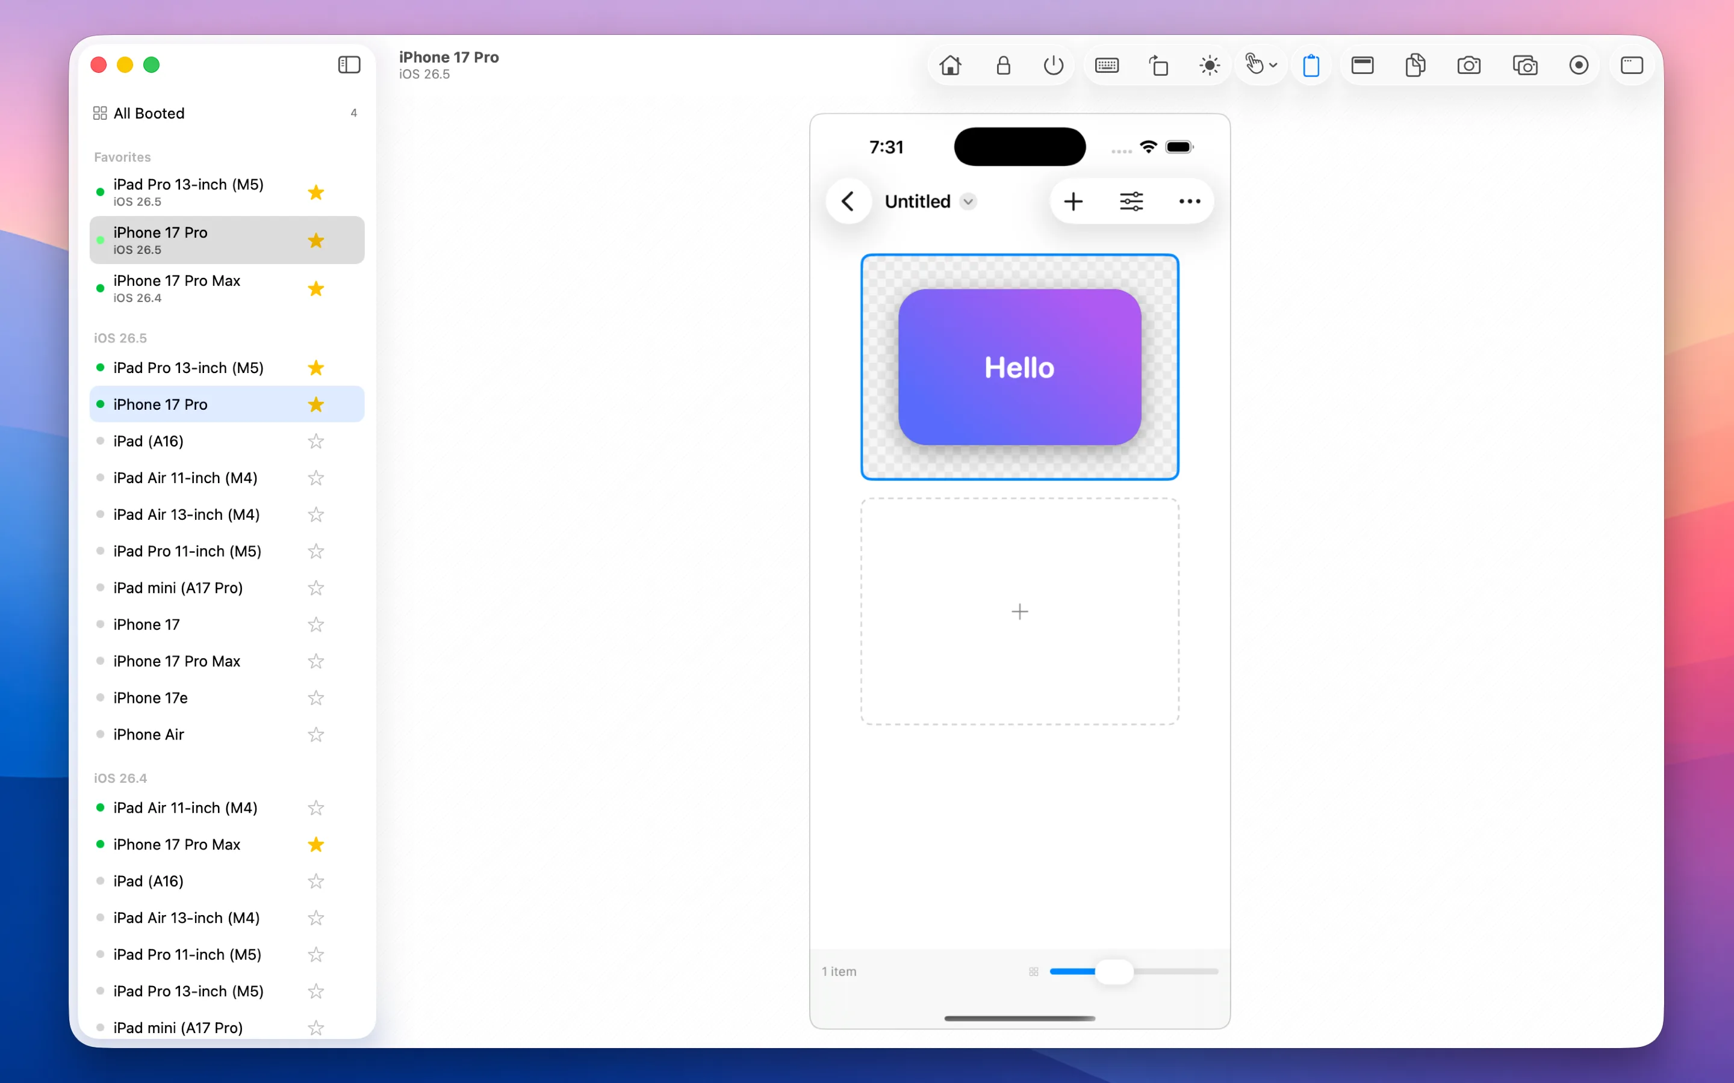
Task: Select iPad Pro 11-inch (M5) under iOS 26.5
Action: coord(226,551)
